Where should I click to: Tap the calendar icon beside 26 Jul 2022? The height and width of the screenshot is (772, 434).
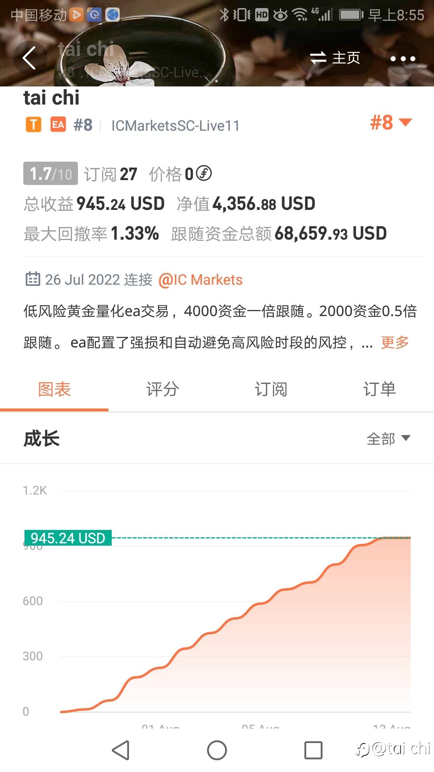pyautogui.click(x=33, y=279)
